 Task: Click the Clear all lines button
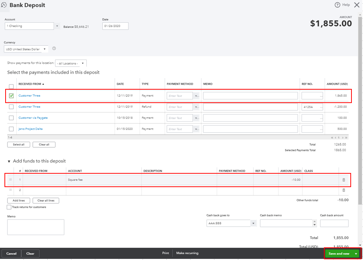coord(46,200)
